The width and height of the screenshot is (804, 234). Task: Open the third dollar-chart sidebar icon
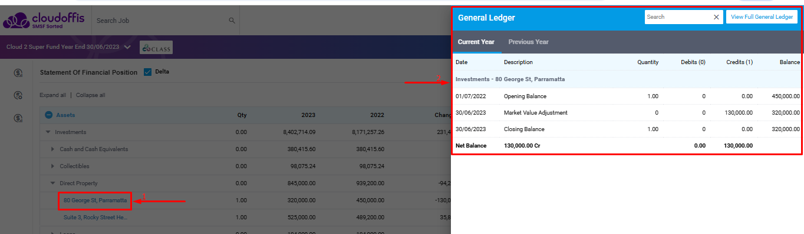coord(19,118)
